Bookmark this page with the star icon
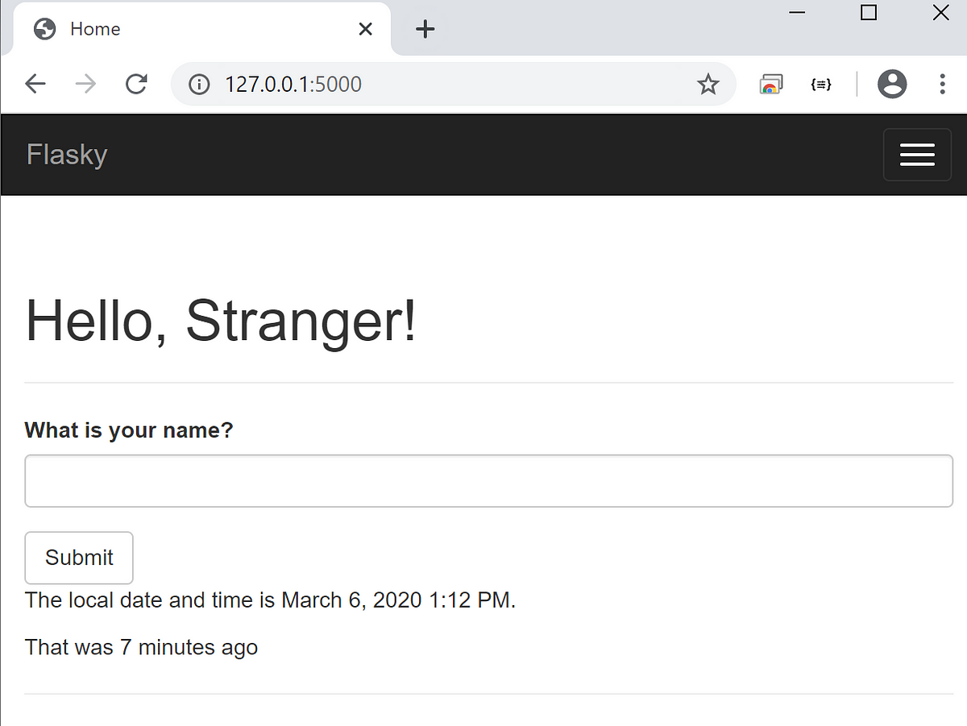Image resolution: width=967 pixels, height=726 pixels. click(x=708, y=84)
